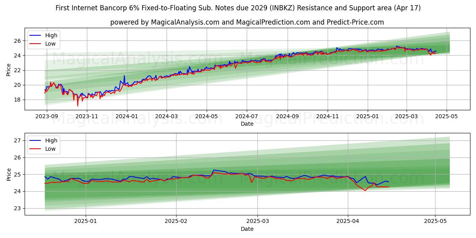Click the 2025-05 tick label on top chart

click(x=447, y=116)
